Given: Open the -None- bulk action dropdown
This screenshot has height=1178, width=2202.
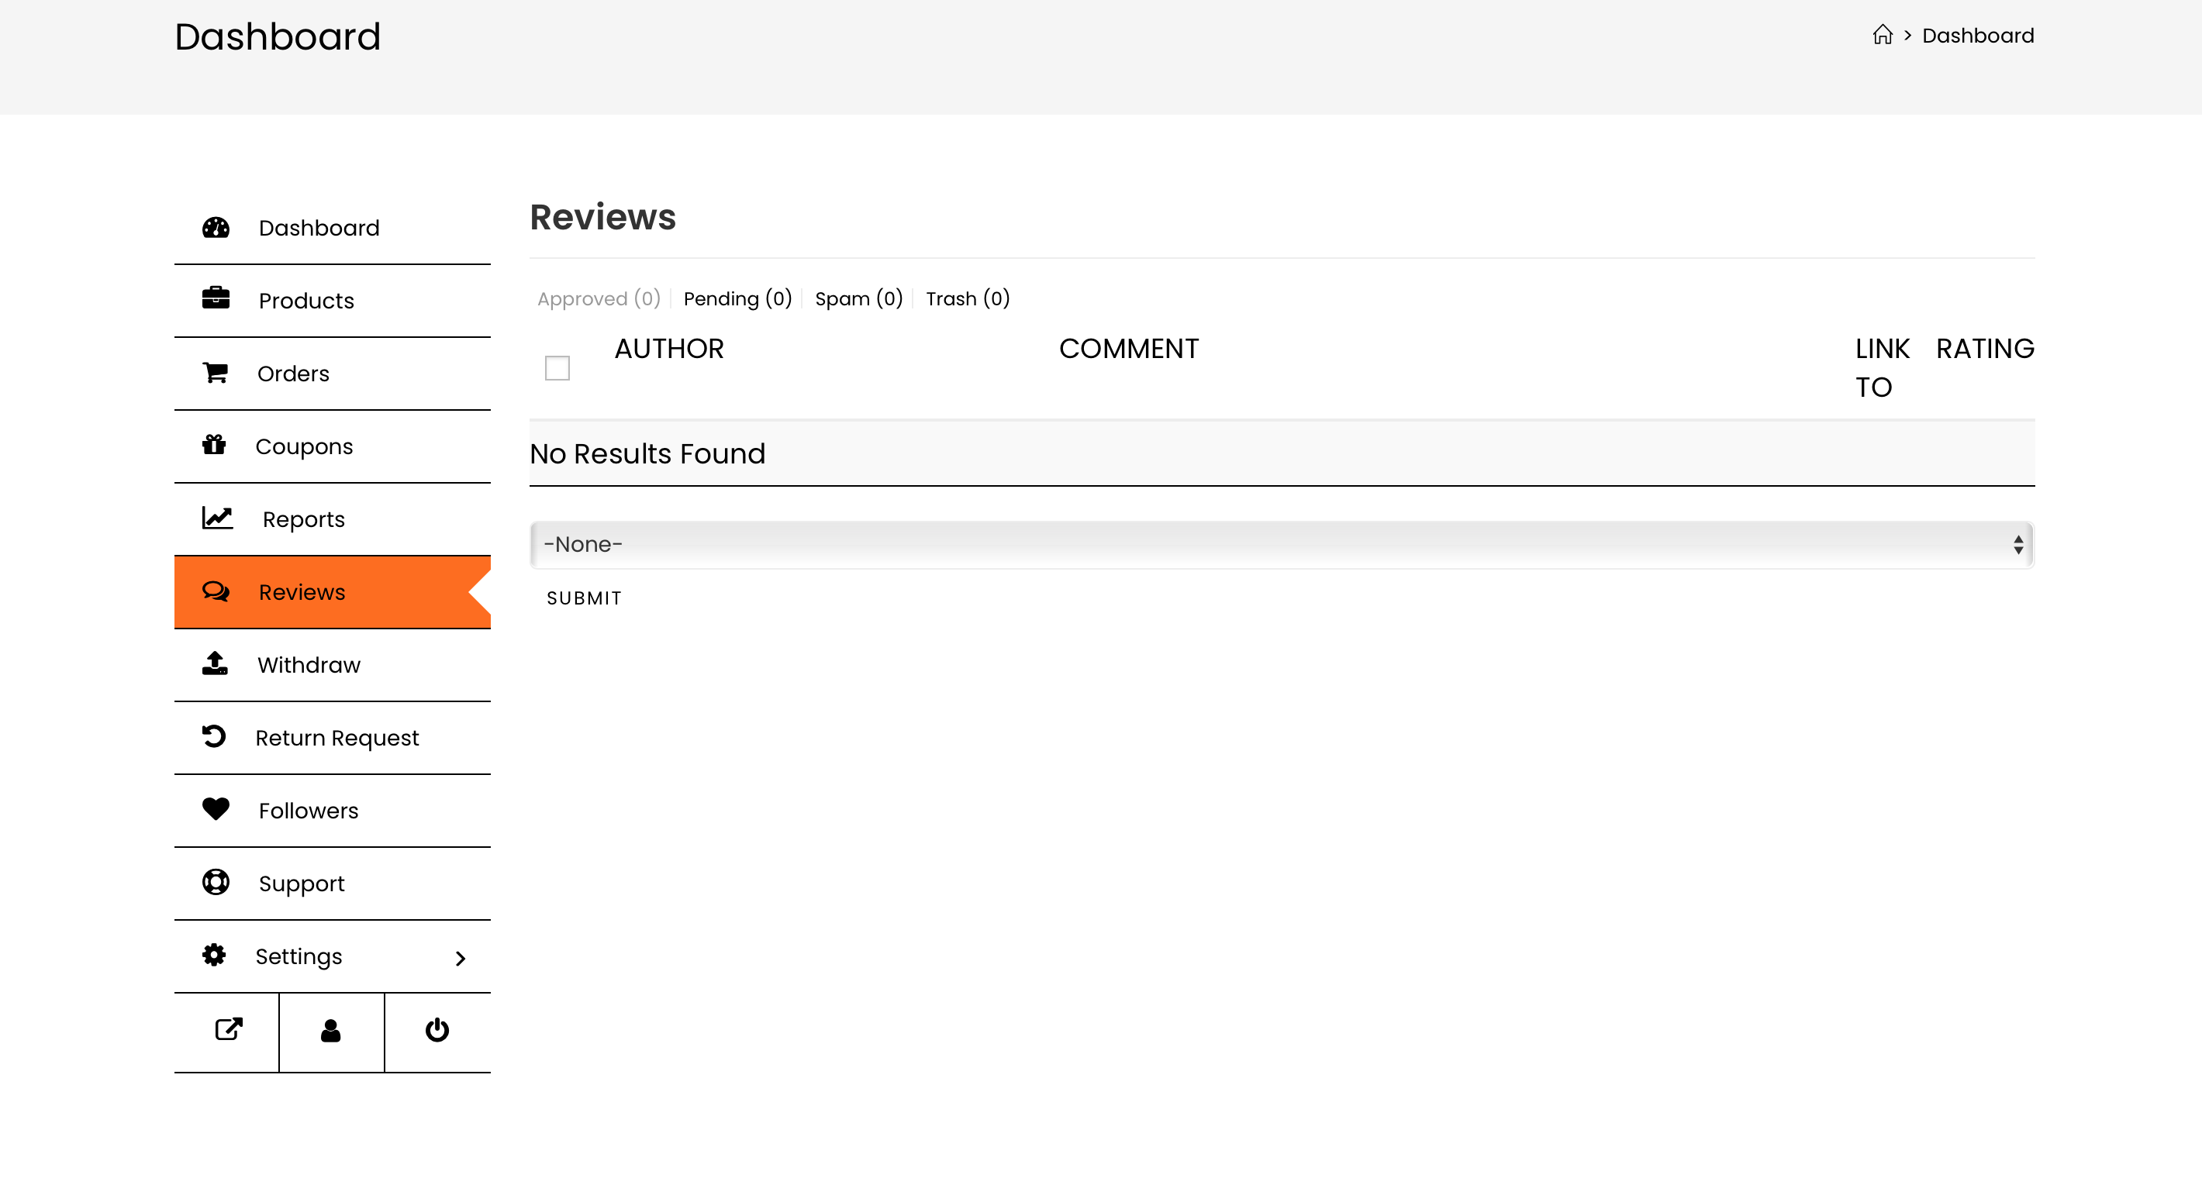Looking at the screenshot, I should tap(1281, 544).
